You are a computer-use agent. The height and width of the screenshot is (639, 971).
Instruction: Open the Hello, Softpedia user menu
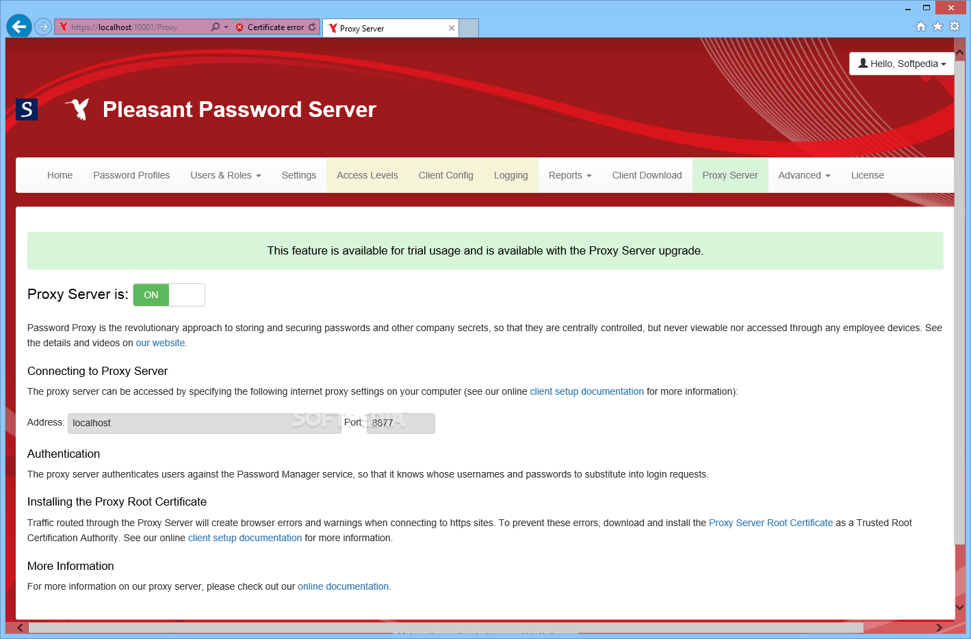tap(902, 64)
